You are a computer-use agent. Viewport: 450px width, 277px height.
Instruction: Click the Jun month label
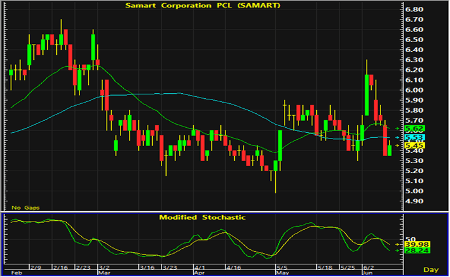click(x=368, y=273)
